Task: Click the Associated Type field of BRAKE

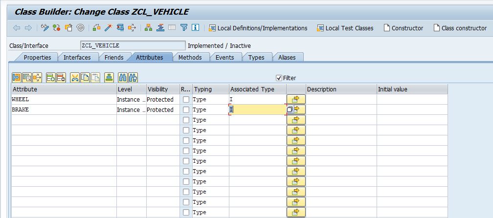Action: 257,109
